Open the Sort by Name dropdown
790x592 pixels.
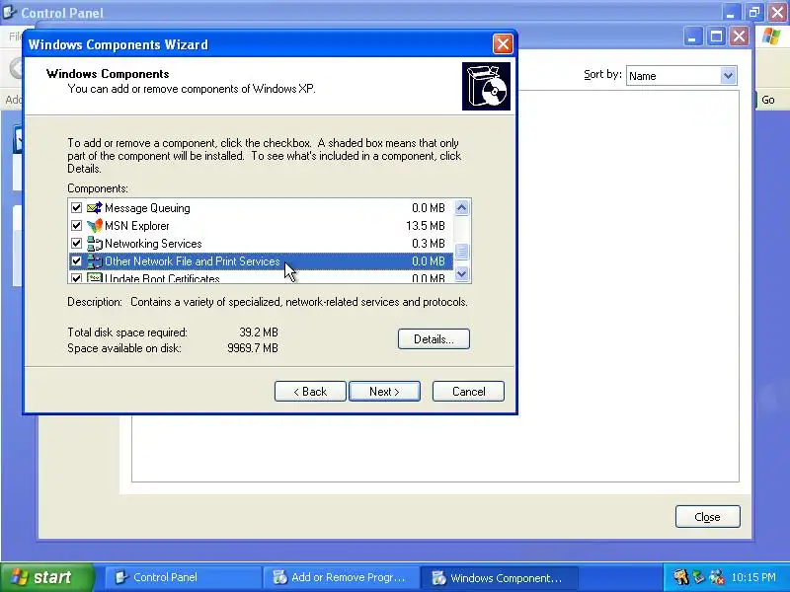click(x=728, y=76)
